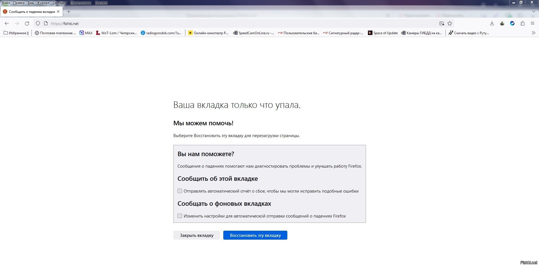539x266 pixels.
Task: Click the back navigation arrow
Action: click(x=7, y=24)
